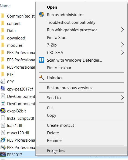Select the cpy-pes2017cf file name
Screen dimensions: 128x160
tap(20, 89)
